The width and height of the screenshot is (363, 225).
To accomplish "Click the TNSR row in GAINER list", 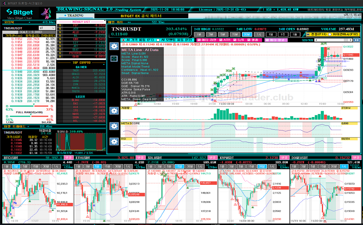I will pos(81,71).
